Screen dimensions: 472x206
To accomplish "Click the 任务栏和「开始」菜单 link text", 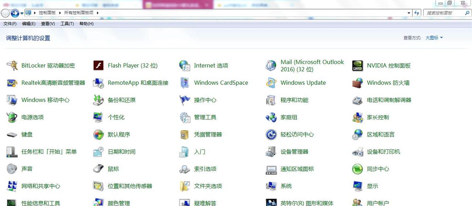I will [x=49, y=152].
